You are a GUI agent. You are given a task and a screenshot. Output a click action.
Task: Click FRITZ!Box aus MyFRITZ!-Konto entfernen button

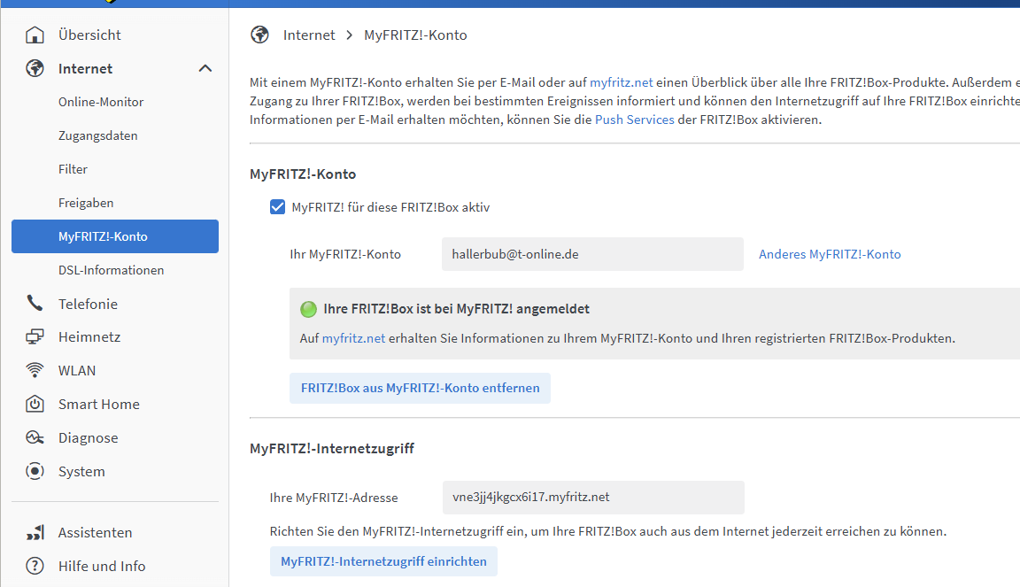tap(420, 389)
